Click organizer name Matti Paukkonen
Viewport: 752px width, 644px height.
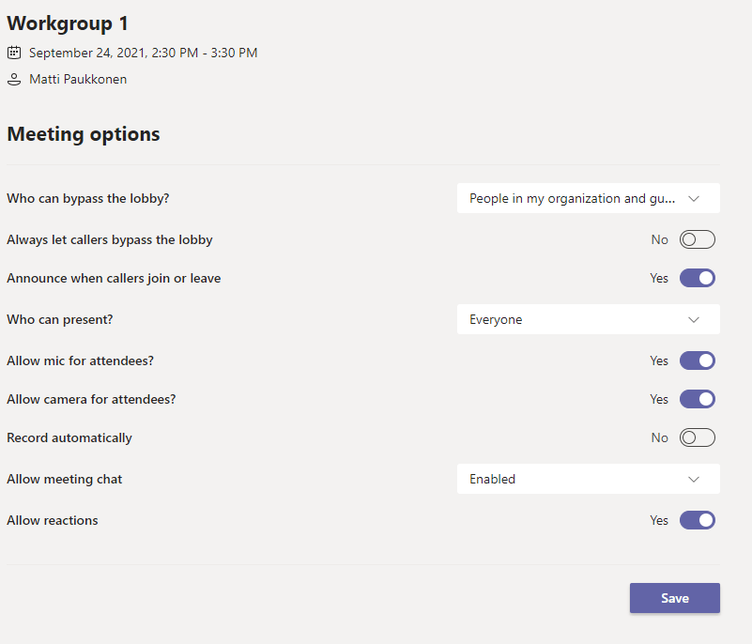coord(78,80)
